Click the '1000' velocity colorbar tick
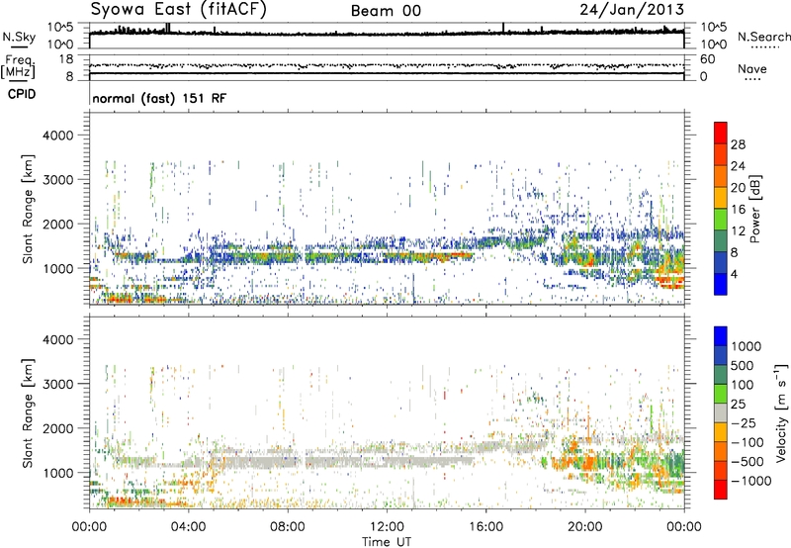The width and height of the screenshot is (791, 548). pyautogui.click(x=747, y=346)
